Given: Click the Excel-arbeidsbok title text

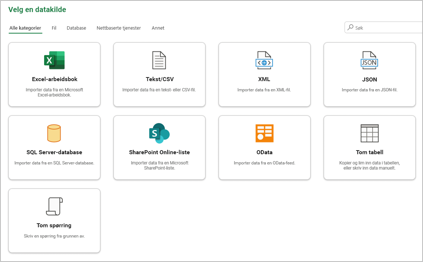Looking at the screenshot, I should coord(54,79).
